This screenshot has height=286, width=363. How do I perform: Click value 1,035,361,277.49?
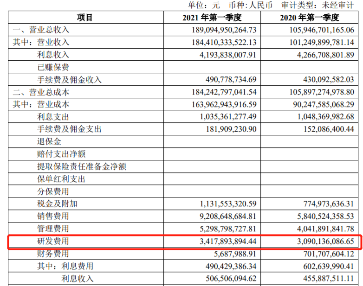[x=228, y=117]
